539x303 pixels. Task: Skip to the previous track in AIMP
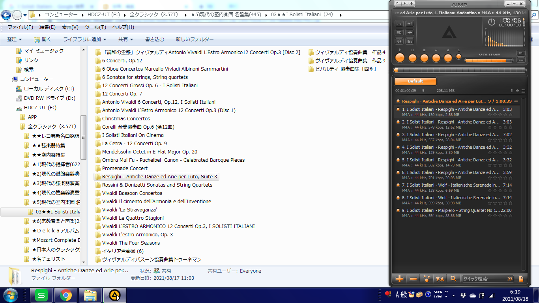pyautogui.click(x=436, y=58)
